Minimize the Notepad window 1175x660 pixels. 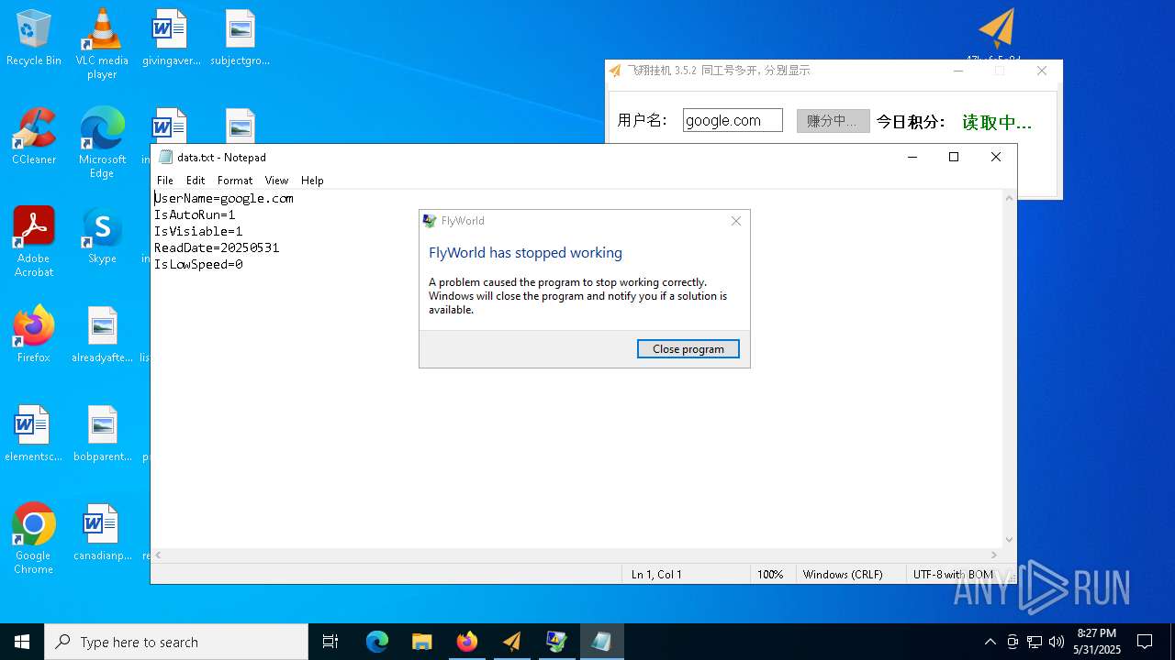912,157
